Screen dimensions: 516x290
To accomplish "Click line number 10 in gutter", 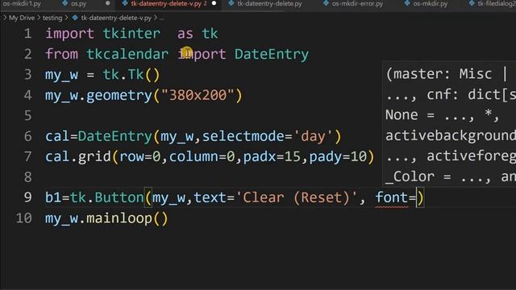I will (23, 218).
